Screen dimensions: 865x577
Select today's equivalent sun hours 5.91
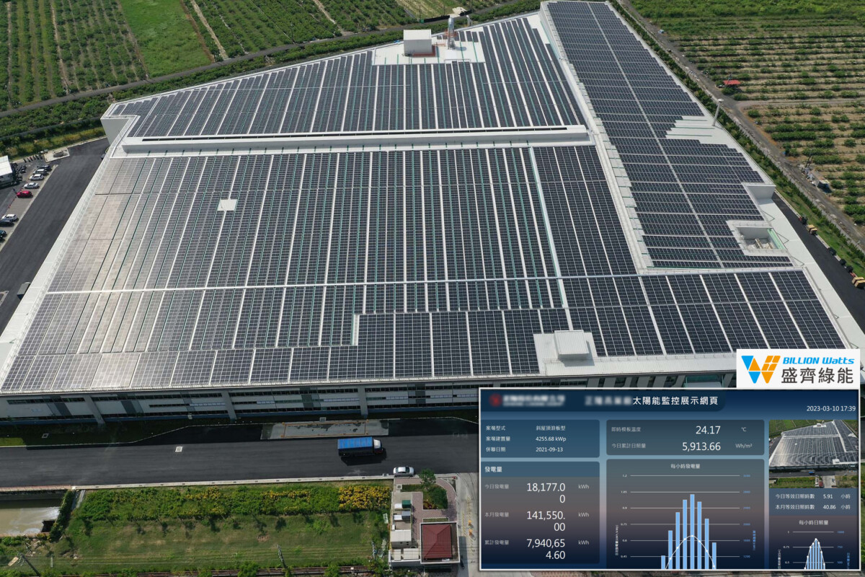click(x=828, y=496)
